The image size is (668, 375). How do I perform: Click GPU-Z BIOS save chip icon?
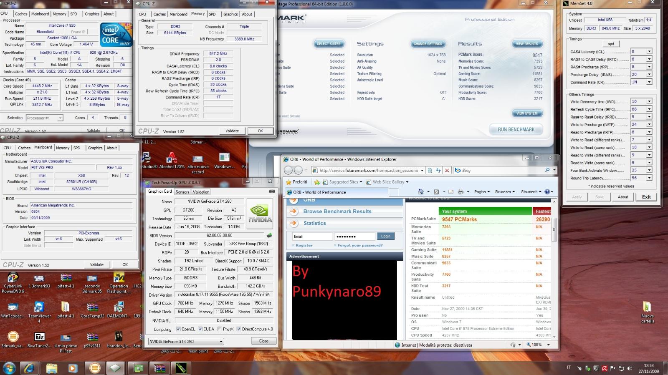[269, 235]
